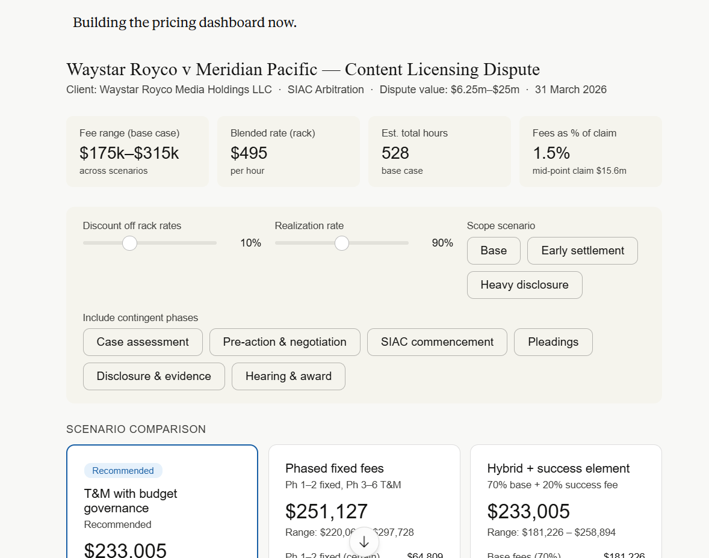This screenshot has width=709, height=558.
Task: Click the Fees as % of claim 1.5% value
Action: click(x=551, y=153)
